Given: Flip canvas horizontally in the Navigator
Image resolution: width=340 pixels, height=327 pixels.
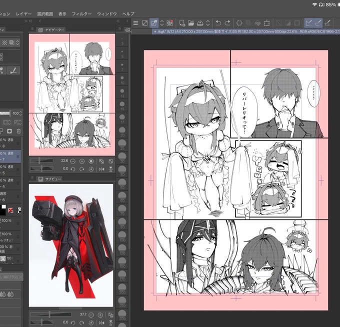Looking at the screenshot, I should coord(101,169).
